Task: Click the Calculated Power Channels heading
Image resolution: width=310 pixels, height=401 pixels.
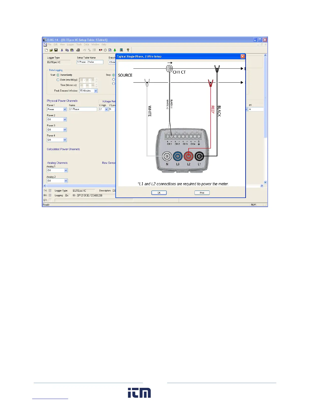Action: tap(63, 149)
